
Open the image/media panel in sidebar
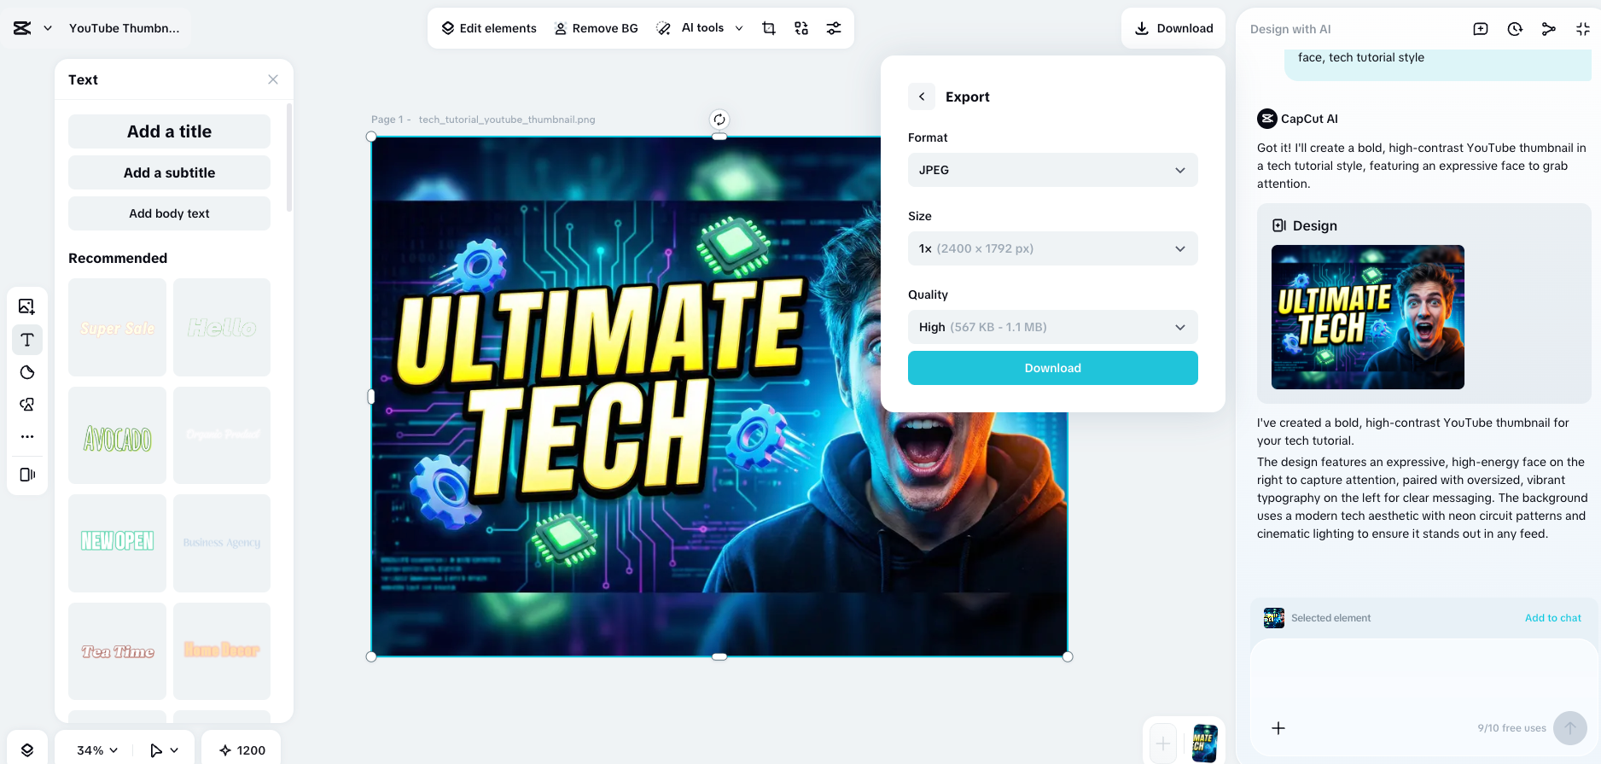click(27, 306)
